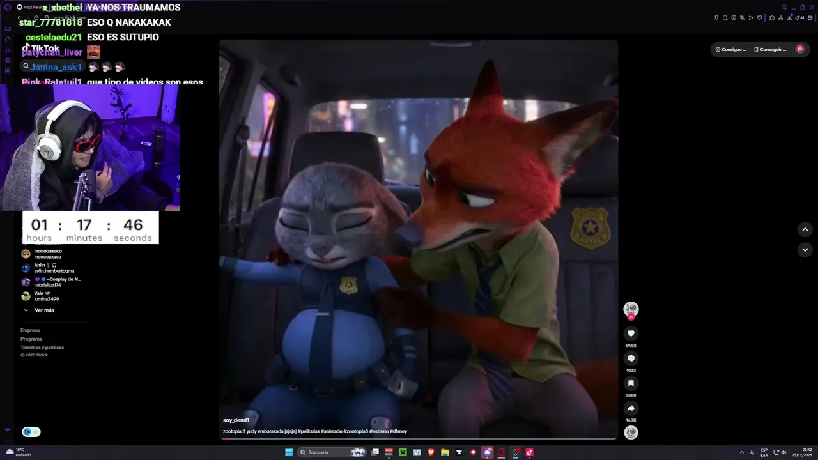818x460 pixels.
Task: Open File Explorer from the taskbar
Action: (445, 452)
